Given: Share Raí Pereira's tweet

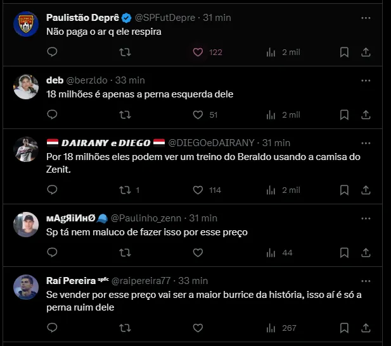Looking at the screenshot, I should [x=366, y=328].
